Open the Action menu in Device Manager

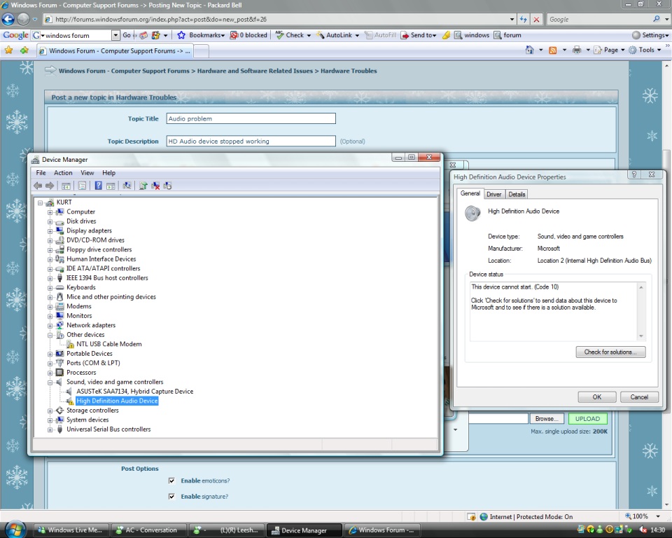(x=63, y=173)
